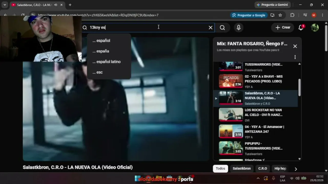Play the 3:01 'TUSSIWARRIORS' playlist entry

pos(256,67)
